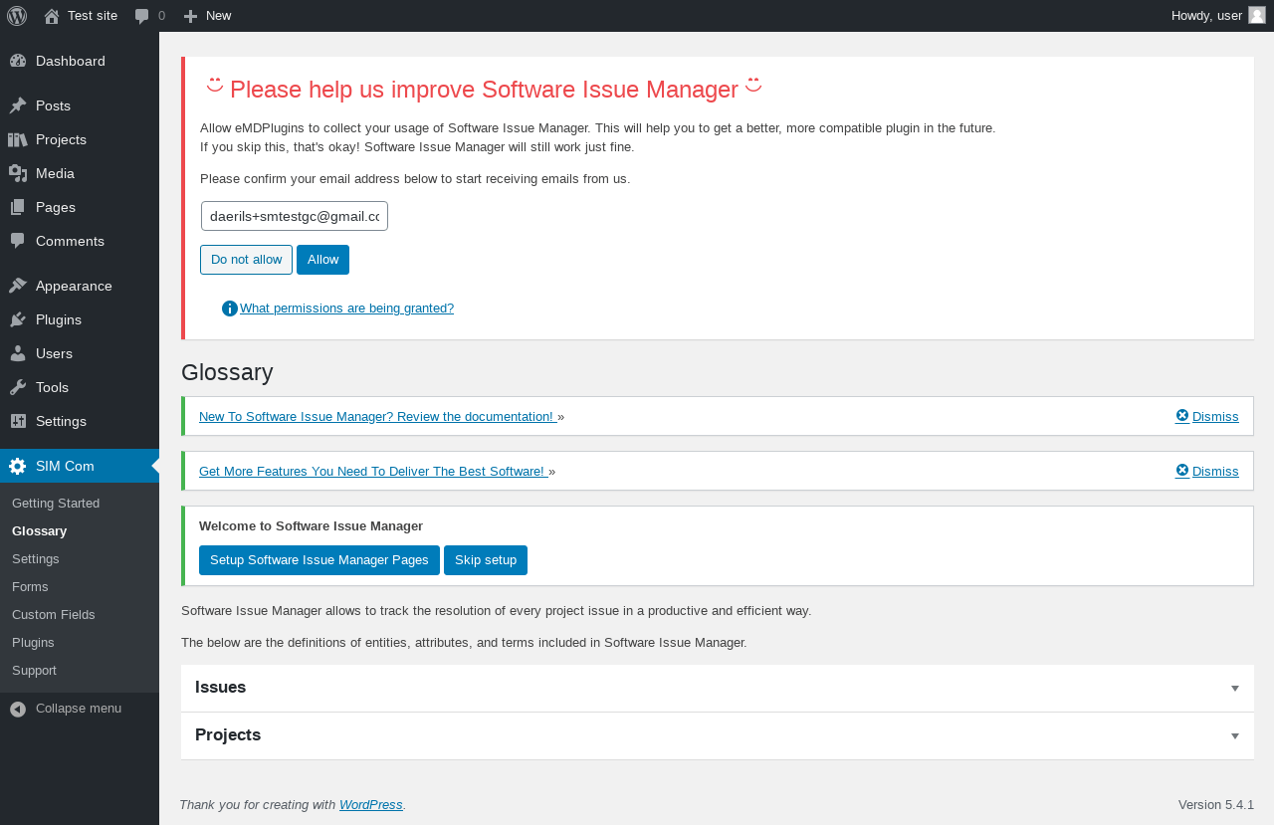Click the dismiss X icon on Get More Features notice
Image resolution: width=1274 pixels, height=825 pixels.
[1182, 471]
